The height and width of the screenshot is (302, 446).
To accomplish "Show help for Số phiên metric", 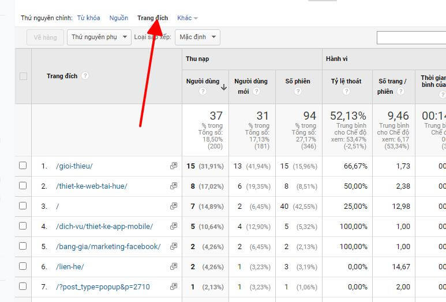I will pos(298,91).
